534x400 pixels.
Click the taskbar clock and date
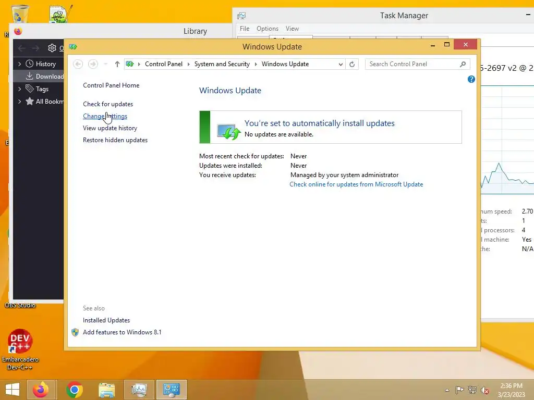click(511, 390)
